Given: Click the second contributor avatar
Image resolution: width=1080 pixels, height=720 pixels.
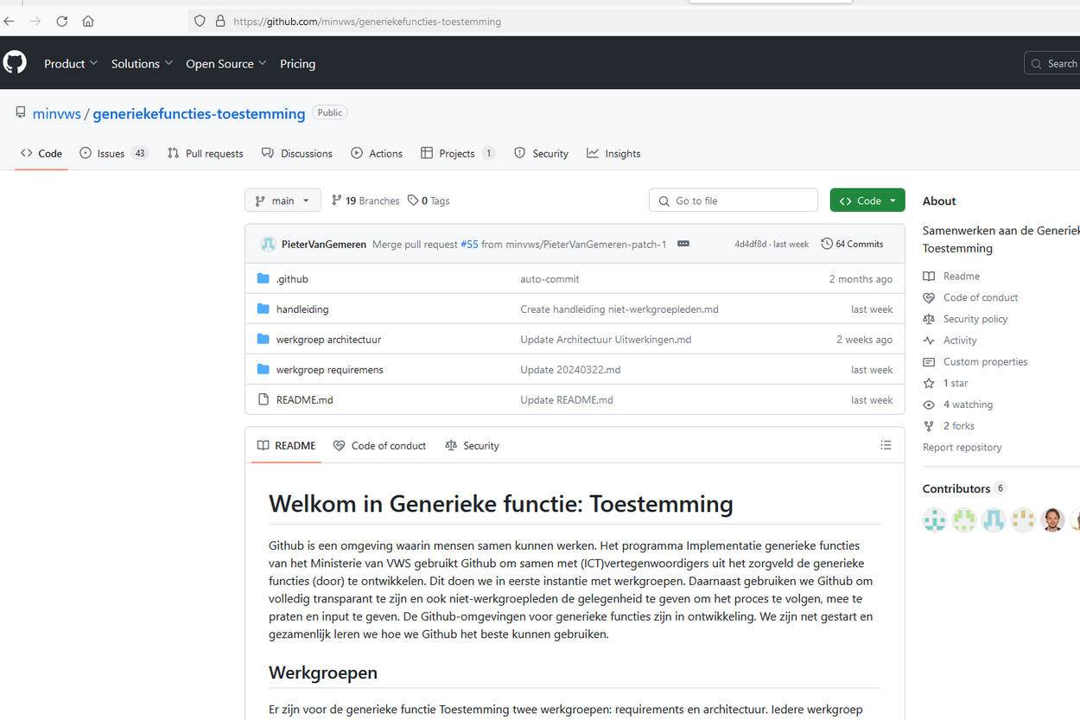Looking at the screenshot, I should tap(964, 519).
